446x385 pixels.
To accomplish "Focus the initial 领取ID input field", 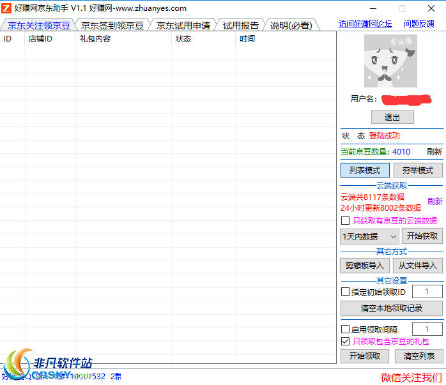I will [x=427, y=292].
